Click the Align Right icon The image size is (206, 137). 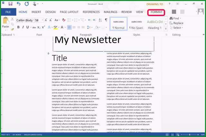(x=79, y=27)
